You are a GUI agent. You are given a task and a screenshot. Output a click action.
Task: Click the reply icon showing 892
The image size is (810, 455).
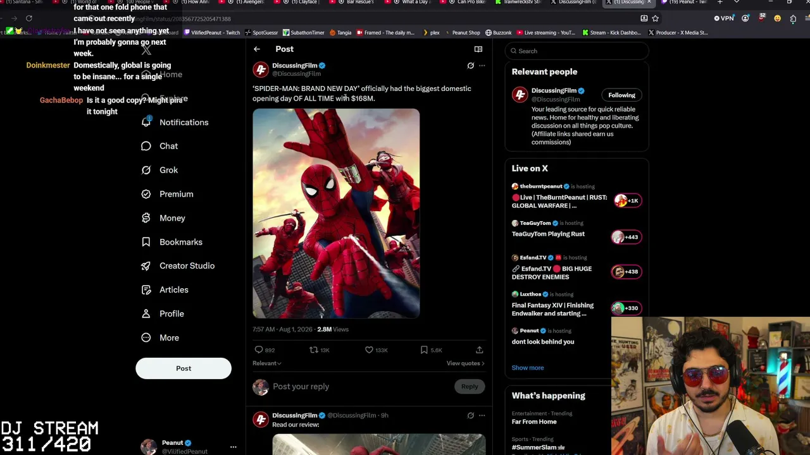259,349
